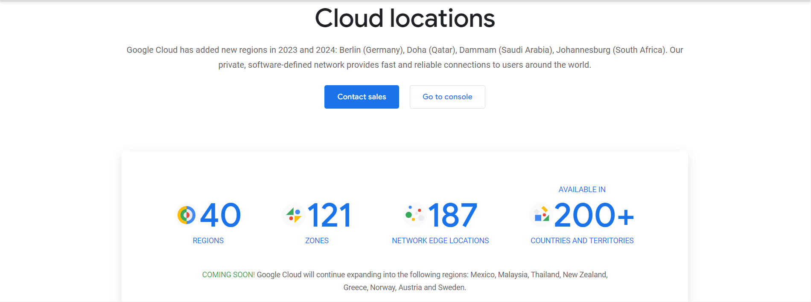Click the network edge dots icon beside 187
The width and height of the screenshot is (811, 302).
click(x=414, y=215)
